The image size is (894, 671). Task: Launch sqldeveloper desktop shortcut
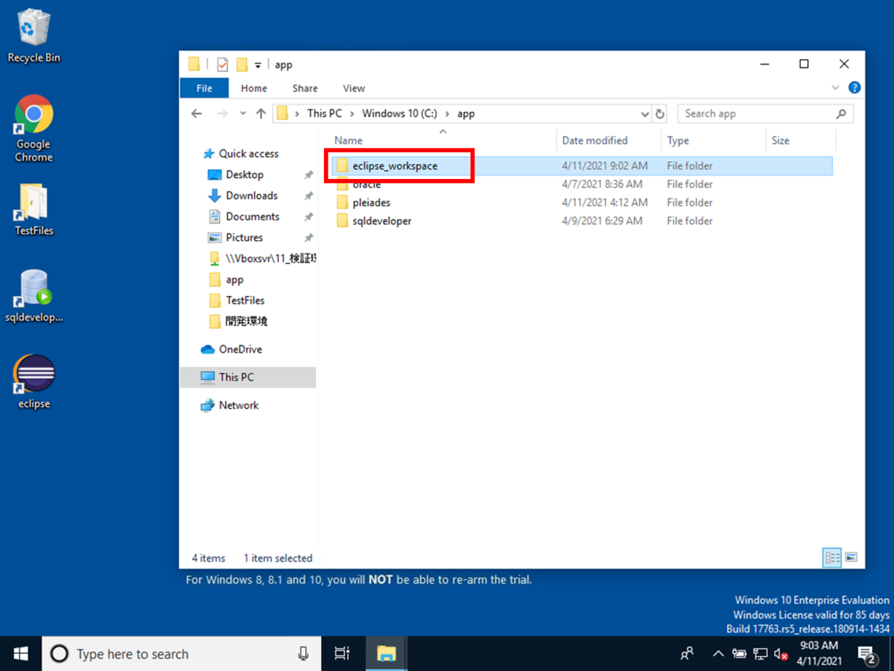(x=34, y=296)
